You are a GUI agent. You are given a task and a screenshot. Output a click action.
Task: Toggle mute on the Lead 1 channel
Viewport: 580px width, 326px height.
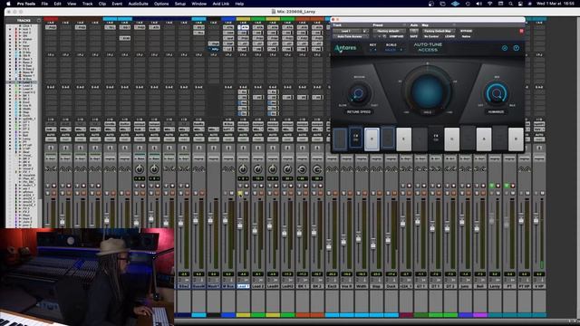[246, 193]
